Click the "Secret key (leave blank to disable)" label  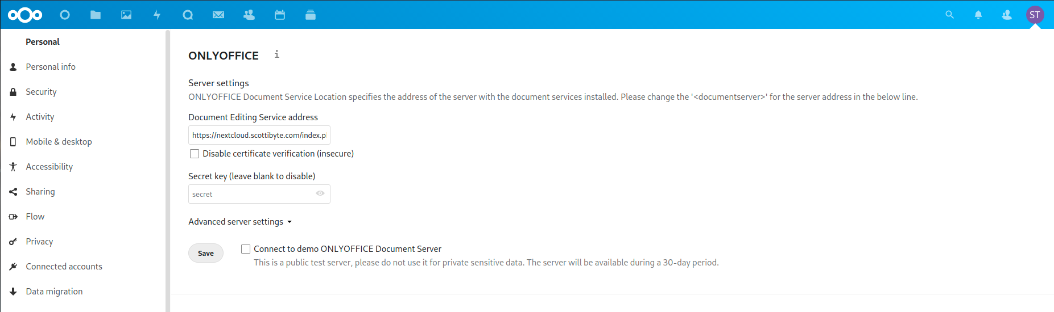coord(252,176)
